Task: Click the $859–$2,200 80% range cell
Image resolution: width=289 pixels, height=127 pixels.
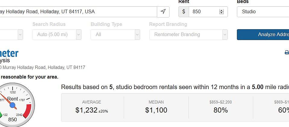Action: point(220,107)
